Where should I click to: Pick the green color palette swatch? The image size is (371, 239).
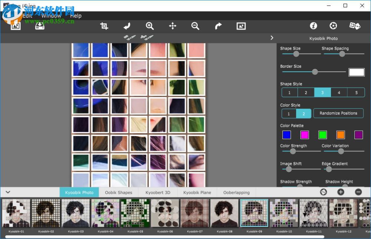click(322, 135)
